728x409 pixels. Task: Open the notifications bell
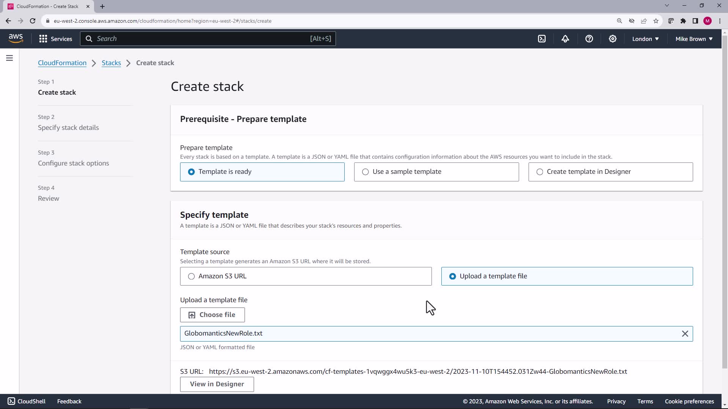(565, 39)
